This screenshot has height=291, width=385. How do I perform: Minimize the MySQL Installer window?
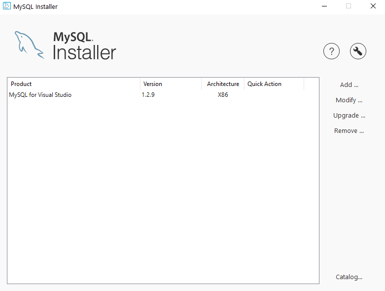(x=324, y=6)
